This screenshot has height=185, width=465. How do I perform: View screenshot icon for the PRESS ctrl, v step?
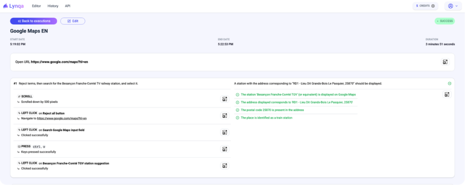(x=224, y=149)
